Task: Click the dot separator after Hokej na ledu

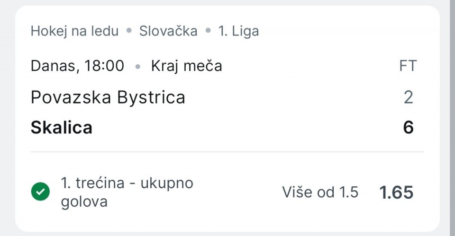Action: pyautogui.click(x=128, y=32)
